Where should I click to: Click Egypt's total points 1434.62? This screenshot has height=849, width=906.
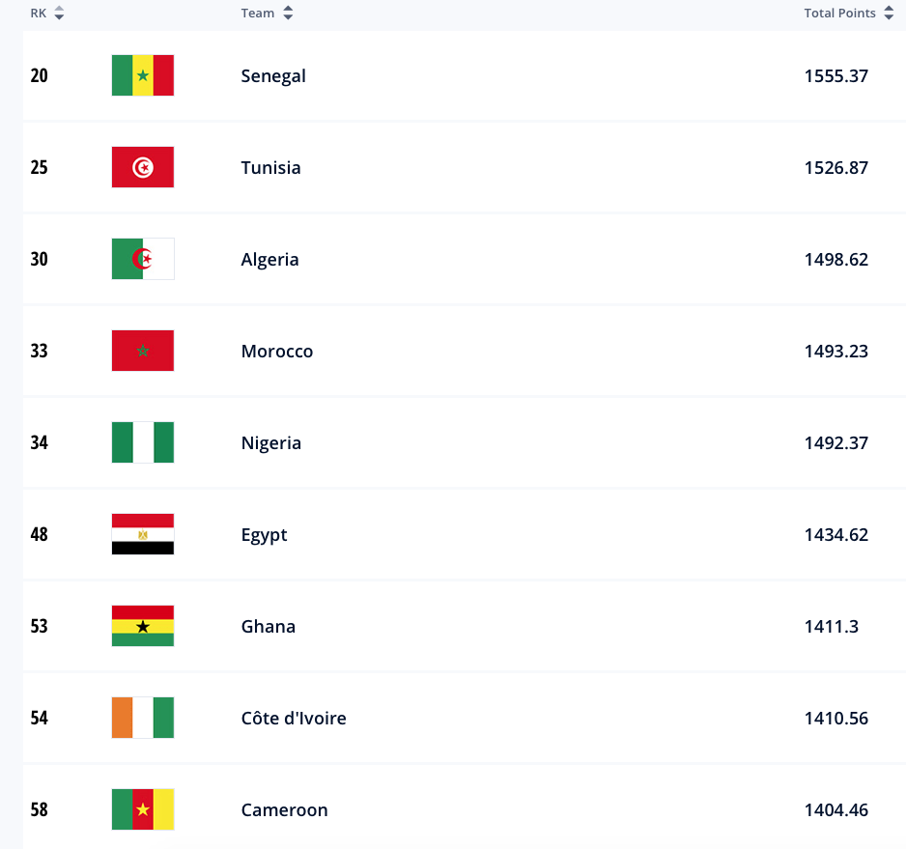point(835,535)
